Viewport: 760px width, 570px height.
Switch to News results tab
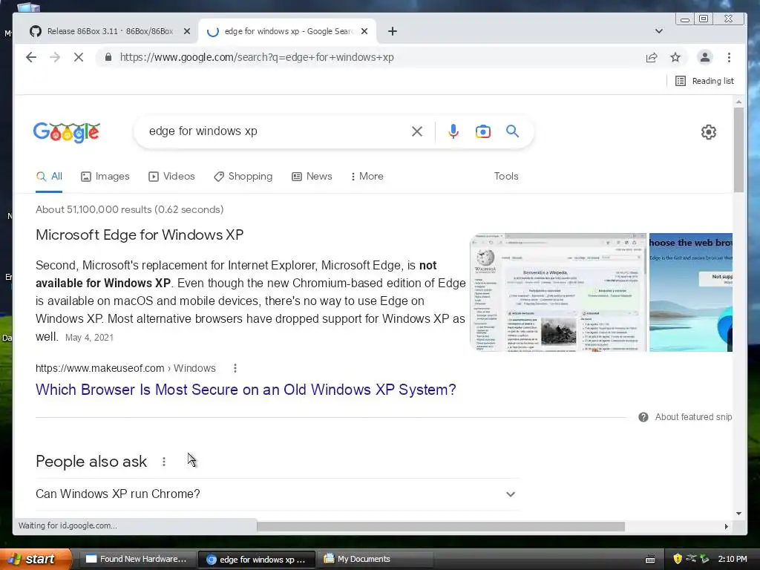click(312, 177)
